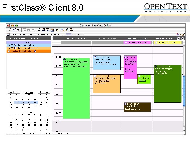The height and width of the screenshot is (142, 190).
Task: Open the orange 12:00 meeting event on Tuesday
Action: (x=107, y=84)
